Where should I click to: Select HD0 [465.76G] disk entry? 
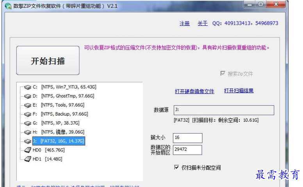[x=49, y=150]
